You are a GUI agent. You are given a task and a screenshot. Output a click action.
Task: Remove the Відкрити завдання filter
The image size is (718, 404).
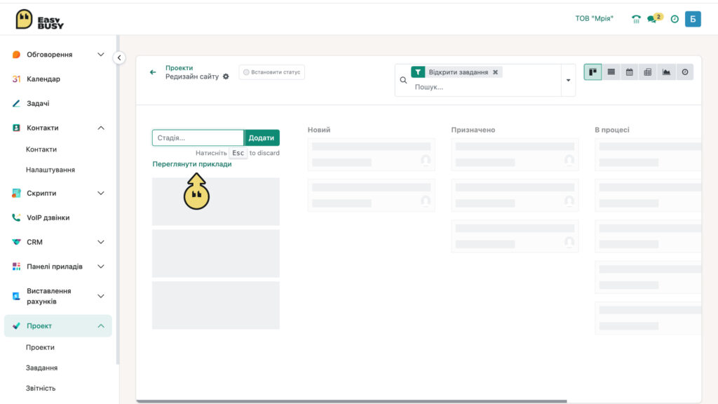coord(495,72)
